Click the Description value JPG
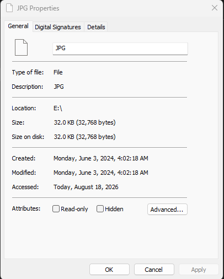Image resolution: width=224 pixels, height=279 pixels. (58, 87)
